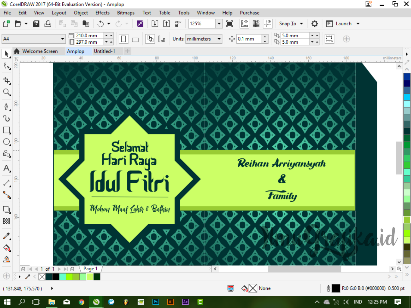Select the Ellipse tool
The height and width of the screenshot is (308, 411).
[x=6, y=142]
